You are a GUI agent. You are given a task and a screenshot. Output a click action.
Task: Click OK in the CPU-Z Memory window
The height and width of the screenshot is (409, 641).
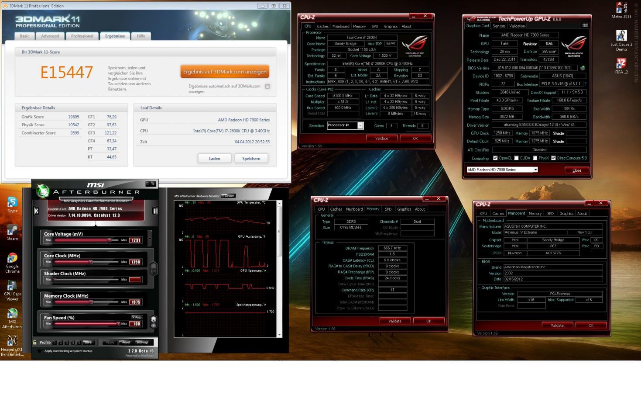[x=428, y=321]
